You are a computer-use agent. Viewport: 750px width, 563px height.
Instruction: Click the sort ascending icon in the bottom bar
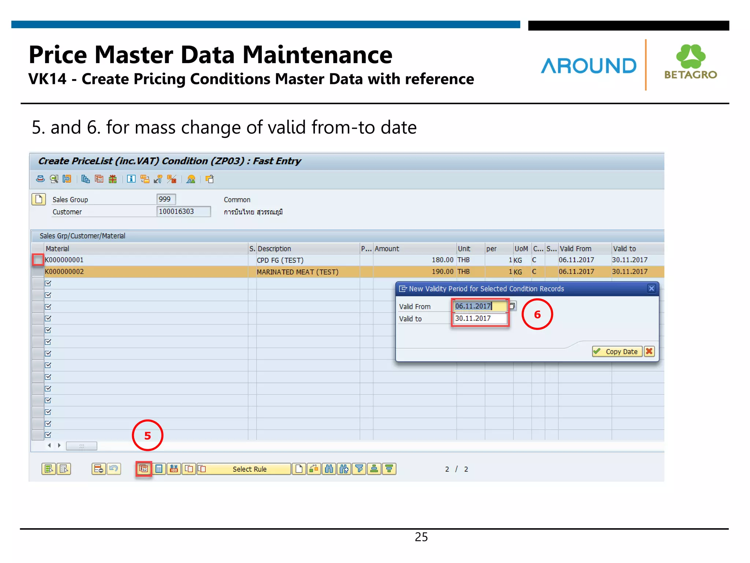coord(374,469)
